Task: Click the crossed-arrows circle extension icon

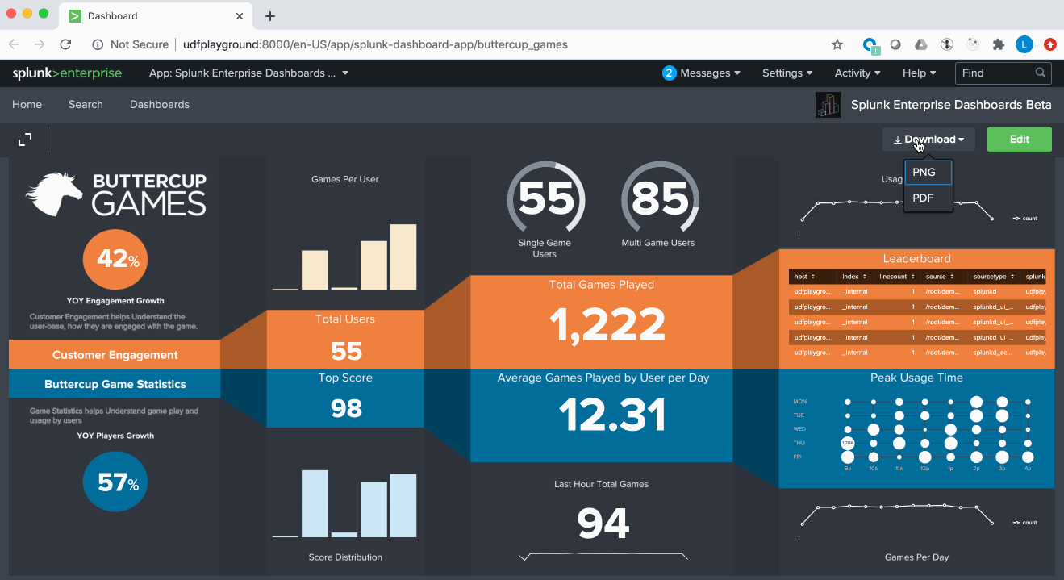Action: [948, 44]
